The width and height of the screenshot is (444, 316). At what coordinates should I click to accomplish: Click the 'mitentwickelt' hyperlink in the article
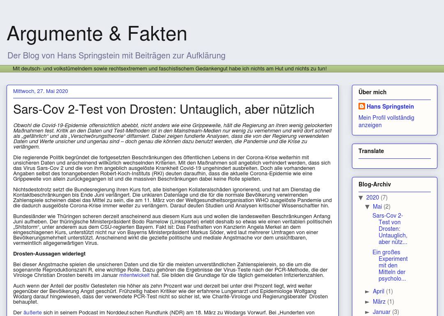point(134,275)
